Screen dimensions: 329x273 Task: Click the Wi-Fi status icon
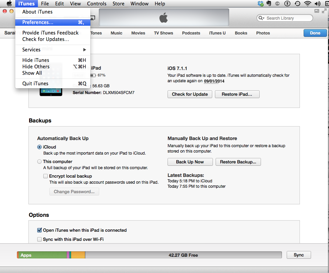308,4
